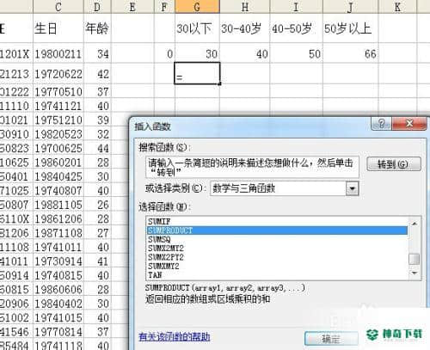Image resolution: width=430 pixels, height=350 pixels.
Task: Click the help question mark icon in the dialog
Action: pyautogui.click(x=381, y=124)
